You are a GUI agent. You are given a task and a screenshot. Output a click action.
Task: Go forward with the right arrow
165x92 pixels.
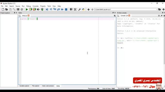(92, 9)
